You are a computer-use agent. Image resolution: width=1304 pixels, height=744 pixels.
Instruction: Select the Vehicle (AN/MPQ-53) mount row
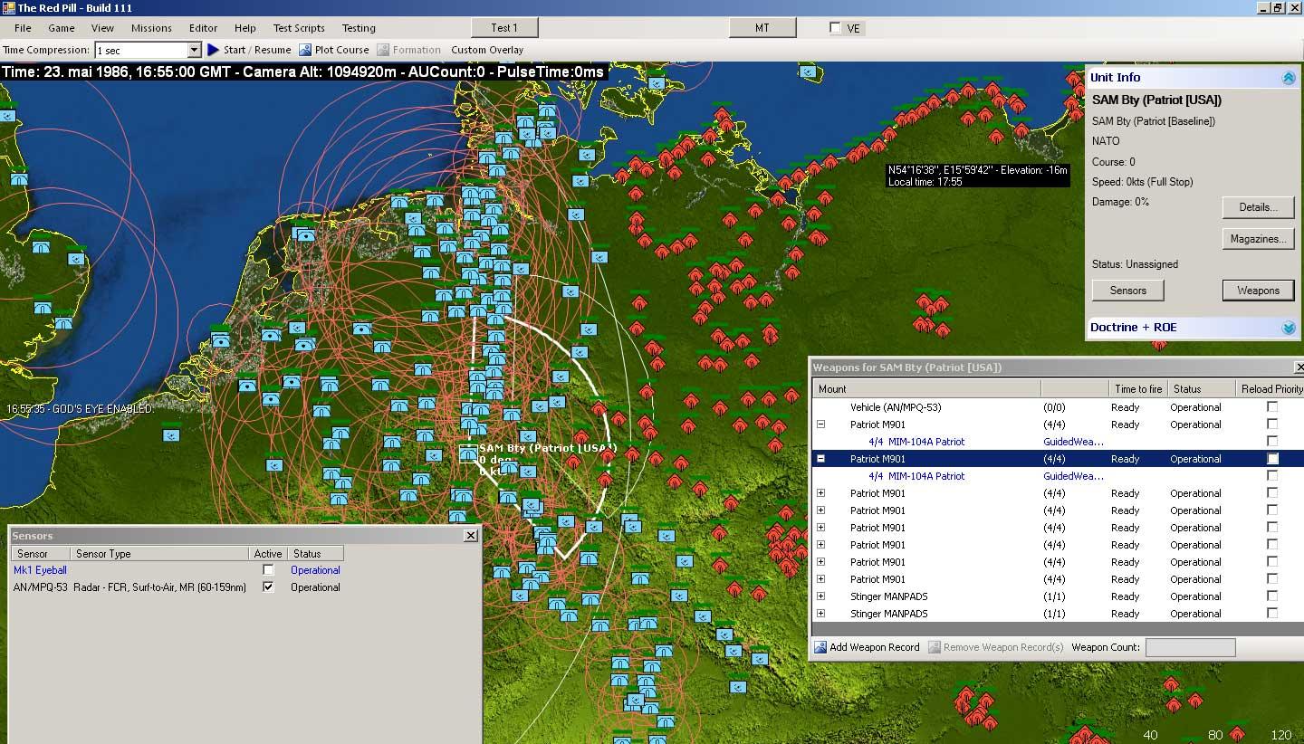tap(1057, 407)
